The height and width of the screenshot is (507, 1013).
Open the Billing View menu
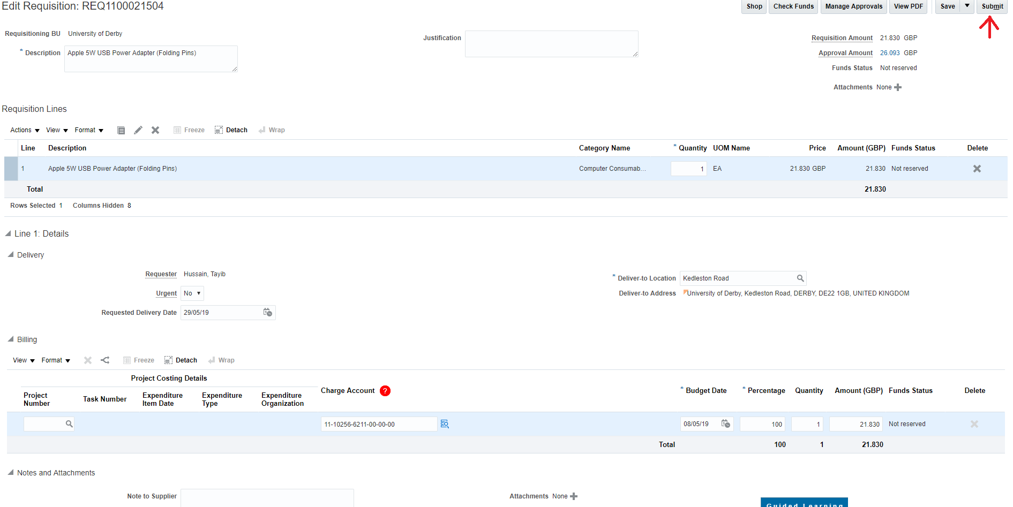click(x=24, y=360)
